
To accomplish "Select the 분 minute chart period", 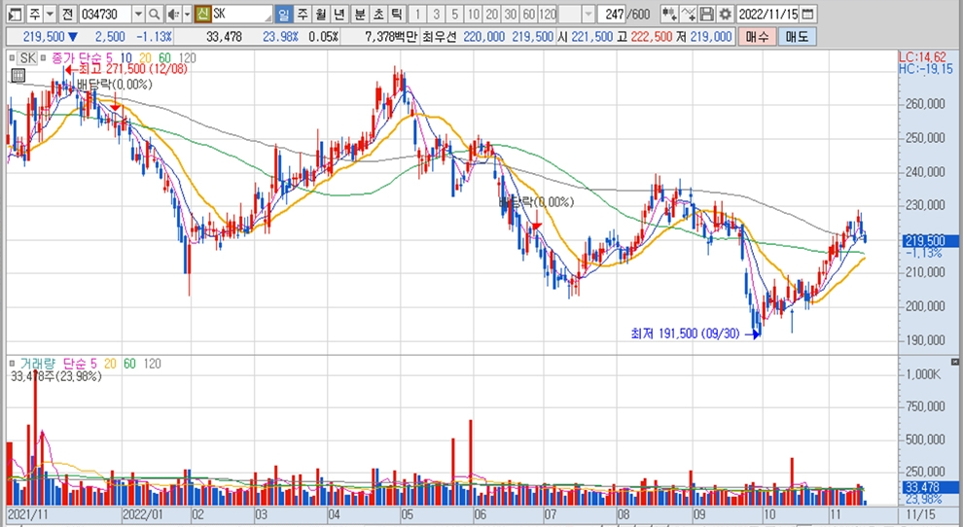I will (x=360, y=15).
